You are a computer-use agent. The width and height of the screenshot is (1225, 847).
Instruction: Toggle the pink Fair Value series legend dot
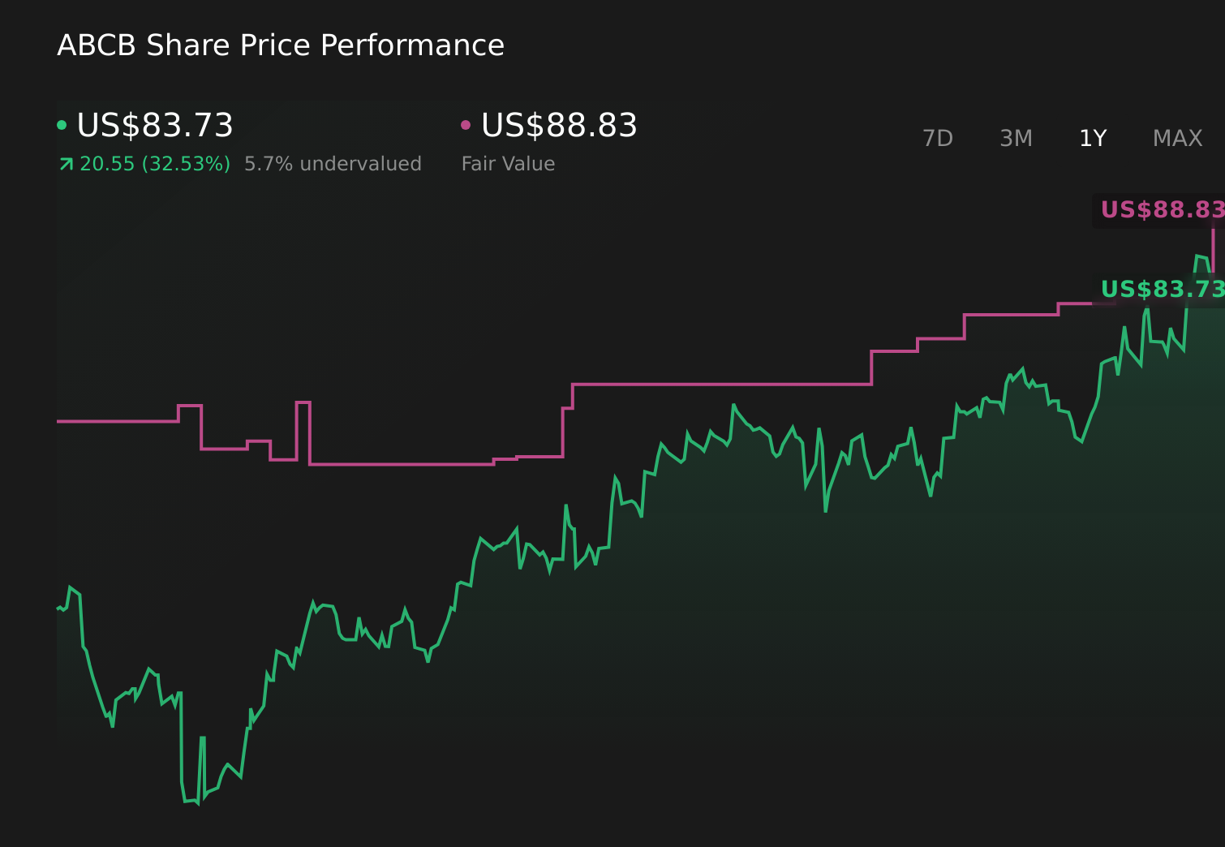[465, 124]
